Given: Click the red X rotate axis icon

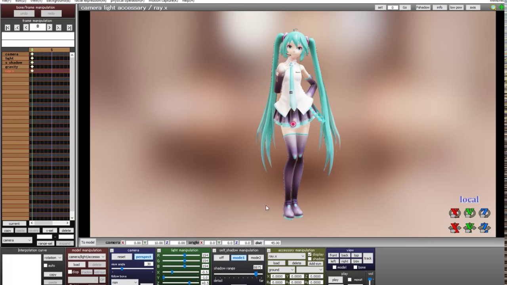Looking at the screenshot, I should click(x=455, y=213).
